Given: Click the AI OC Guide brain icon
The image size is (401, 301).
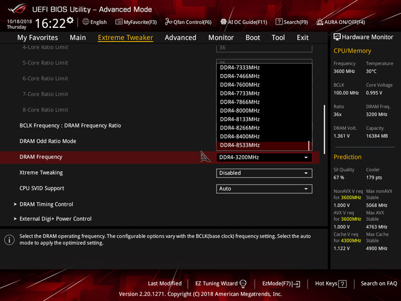Looking at the screenshot, I should (223, 22).
